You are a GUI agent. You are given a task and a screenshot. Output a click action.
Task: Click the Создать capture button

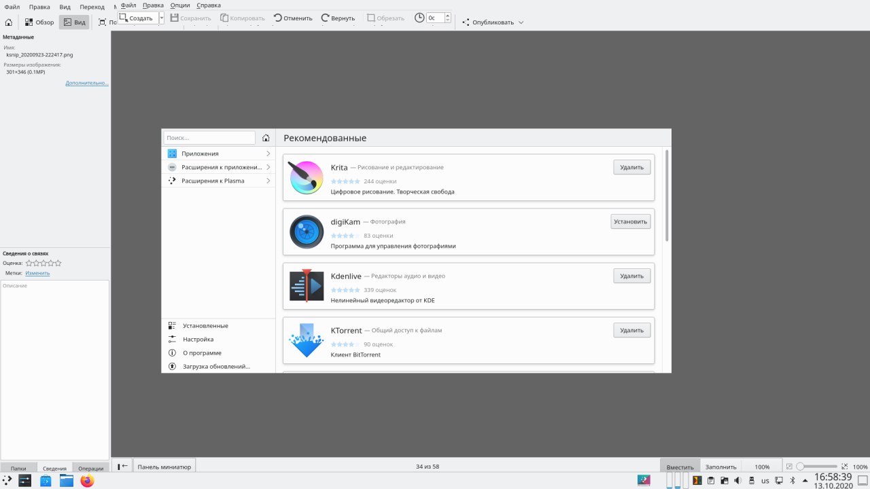137,18
